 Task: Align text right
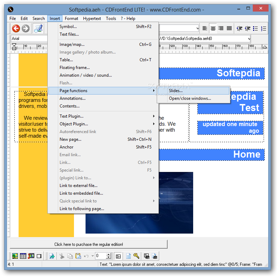pyautogui.click(x=221, y=28)
